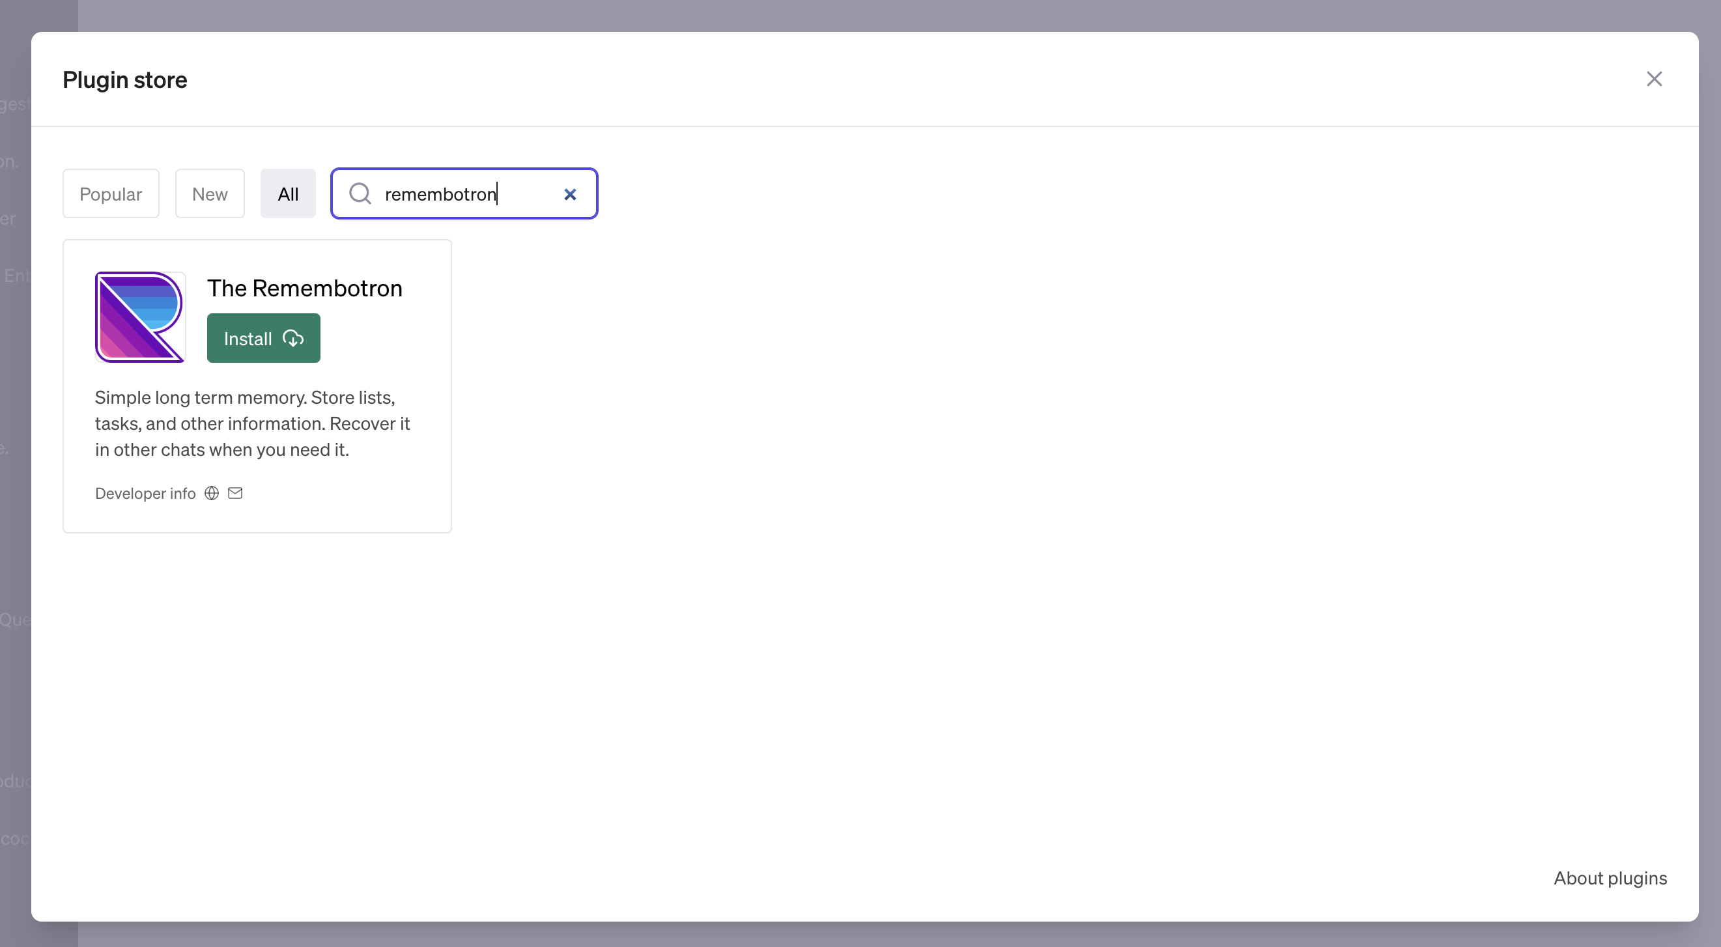This screenshot has height=947, width=1721.
Task: Select the New filter tab
Action: pos(210,193)
